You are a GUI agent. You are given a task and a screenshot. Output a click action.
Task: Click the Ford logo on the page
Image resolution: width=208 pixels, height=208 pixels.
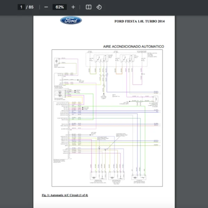[71, 20]
